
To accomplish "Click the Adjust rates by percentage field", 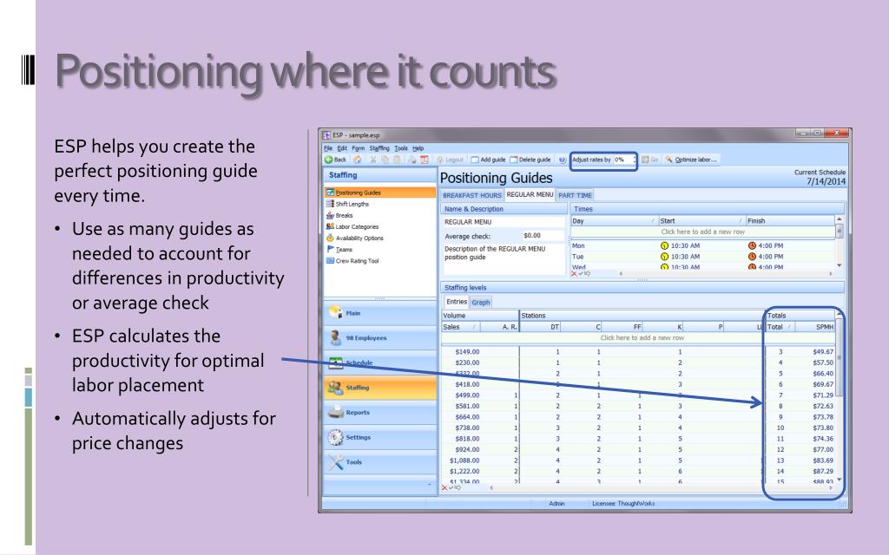I will pyautogui.click(x=622, y=160).
